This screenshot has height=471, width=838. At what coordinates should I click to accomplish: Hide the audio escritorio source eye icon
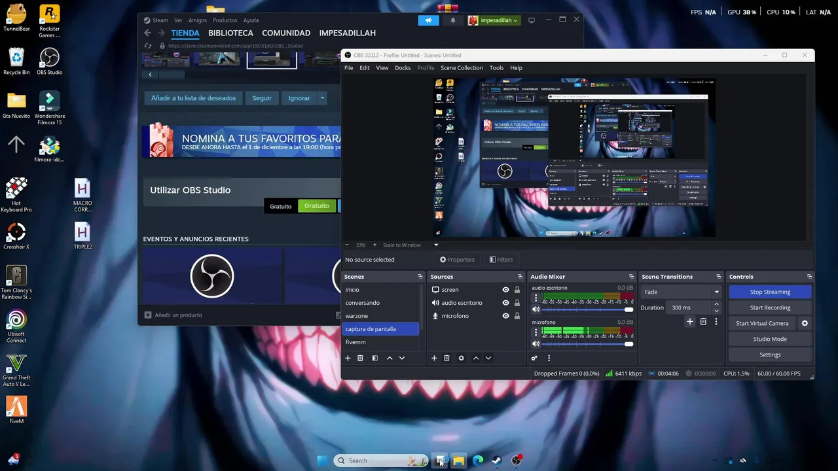tap(505, 303)
